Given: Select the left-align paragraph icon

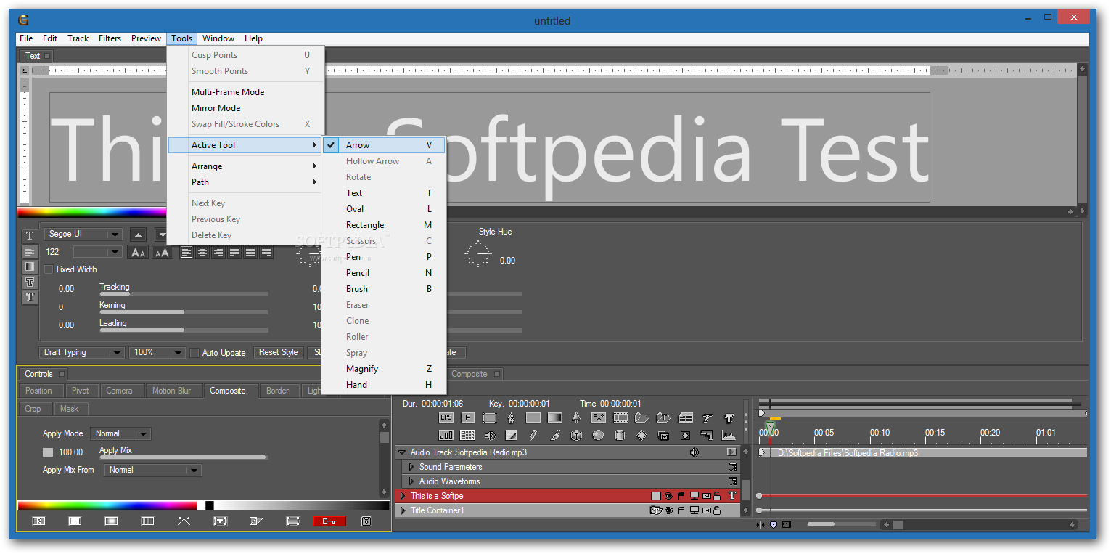Looking at the screenshot, I should (186, 252).
